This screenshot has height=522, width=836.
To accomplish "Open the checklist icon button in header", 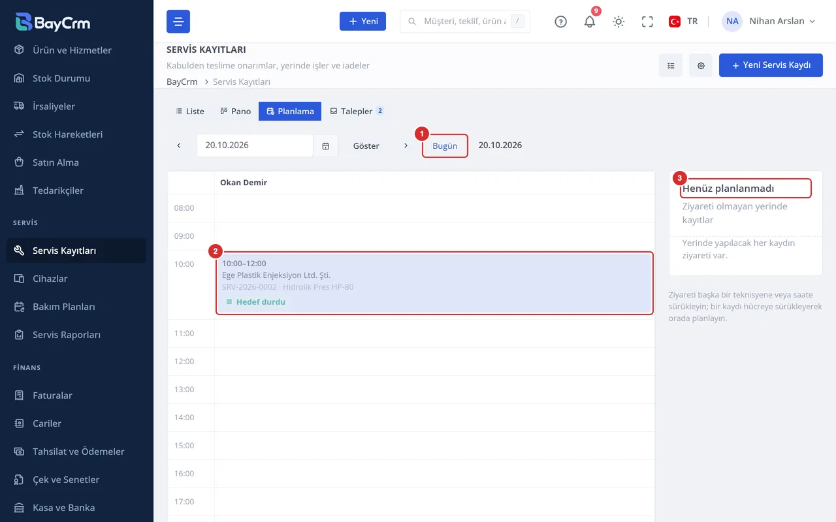I will pos(671,65).
